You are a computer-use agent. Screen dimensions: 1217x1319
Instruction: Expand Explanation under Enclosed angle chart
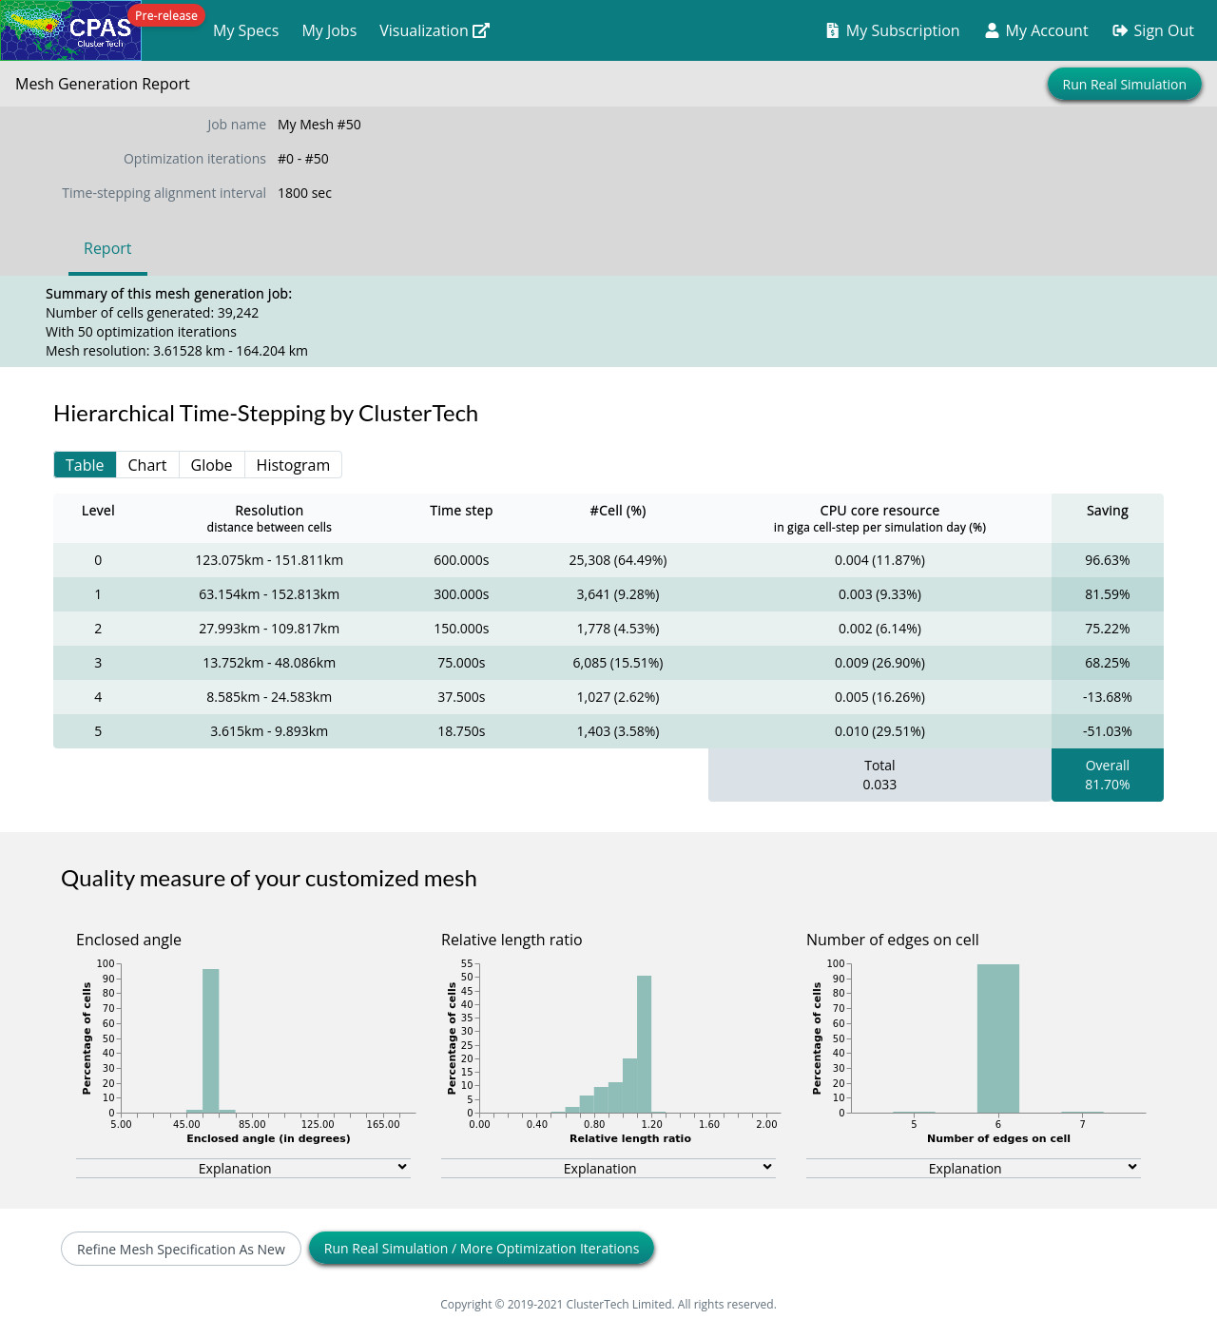tap(242, 1168)
